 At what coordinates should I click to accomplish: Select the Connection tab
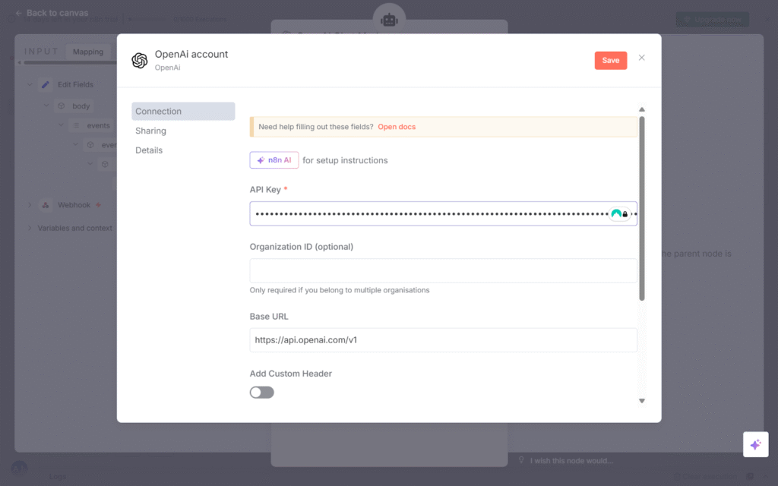tap(158, 111)
